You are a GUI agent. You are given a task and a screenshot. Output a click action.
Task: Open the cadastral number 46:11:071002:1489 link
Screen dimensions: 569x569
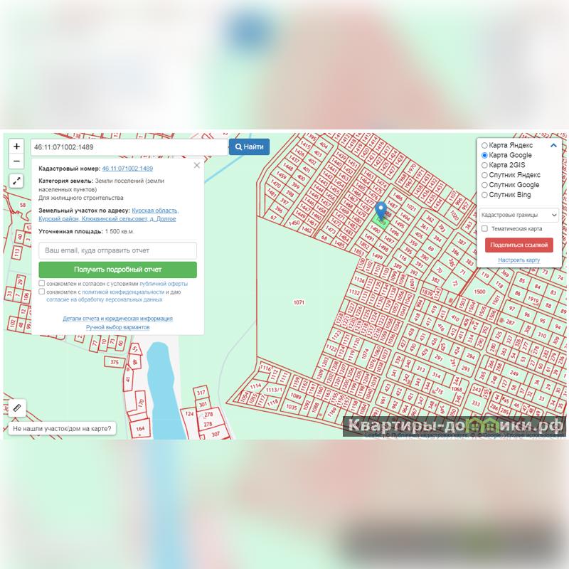pyautogui.click(x=127, y=169)
